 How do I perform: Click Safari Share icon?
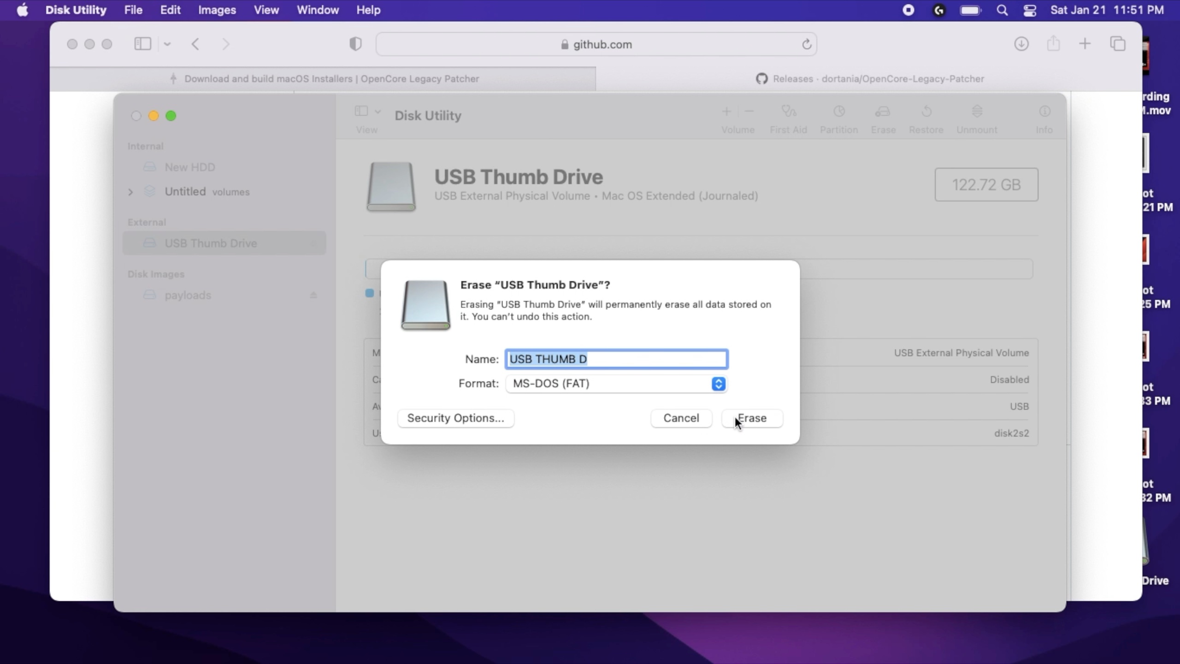coord(1053,44)
